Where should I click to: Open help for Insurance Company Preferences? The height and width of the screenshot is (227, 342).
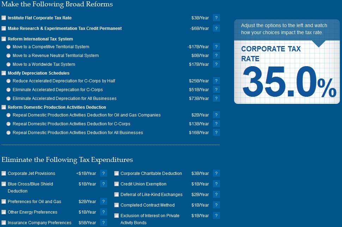click(x=104, y=223)
